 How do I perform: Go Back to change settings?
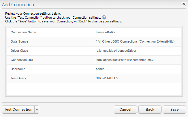tap(150, 110)
